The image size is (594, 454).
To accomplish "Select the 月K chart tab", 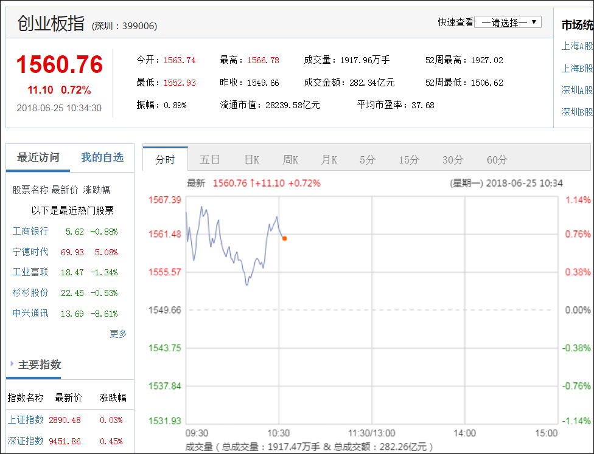I will (329, 159).
